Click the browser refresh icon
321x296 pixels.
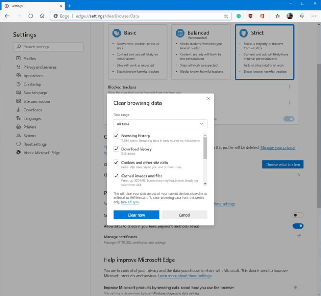(30, 16)
